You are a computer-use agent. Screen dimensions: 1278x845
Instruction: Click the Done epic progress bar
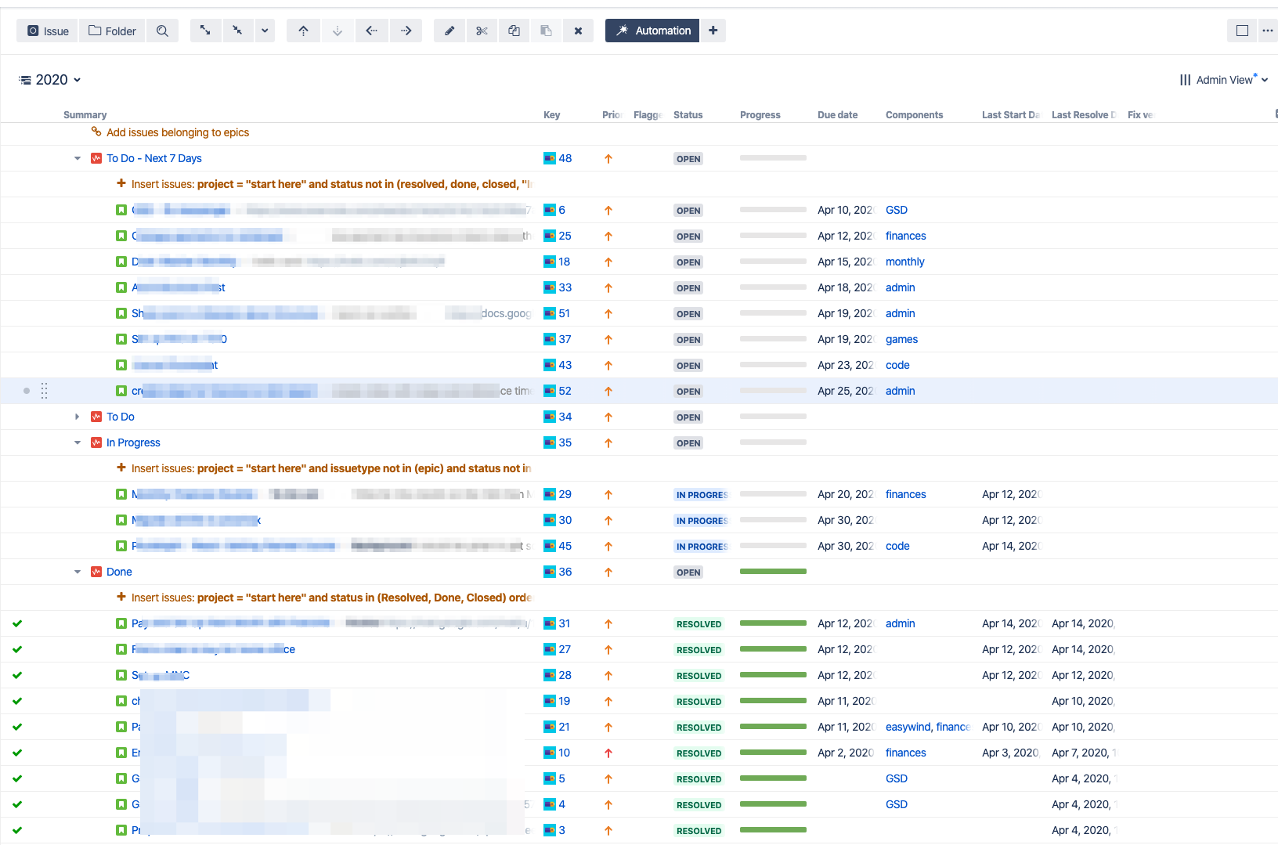point(773,571)
